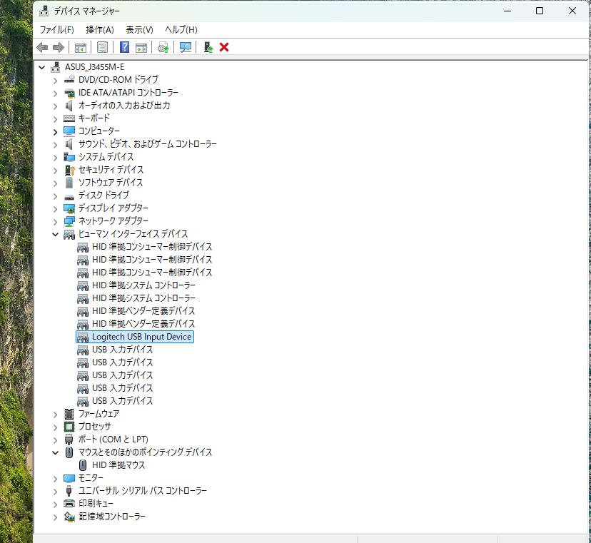Expand the システム デバイス category
Viewport: 591px width, 543px height.
56,158
